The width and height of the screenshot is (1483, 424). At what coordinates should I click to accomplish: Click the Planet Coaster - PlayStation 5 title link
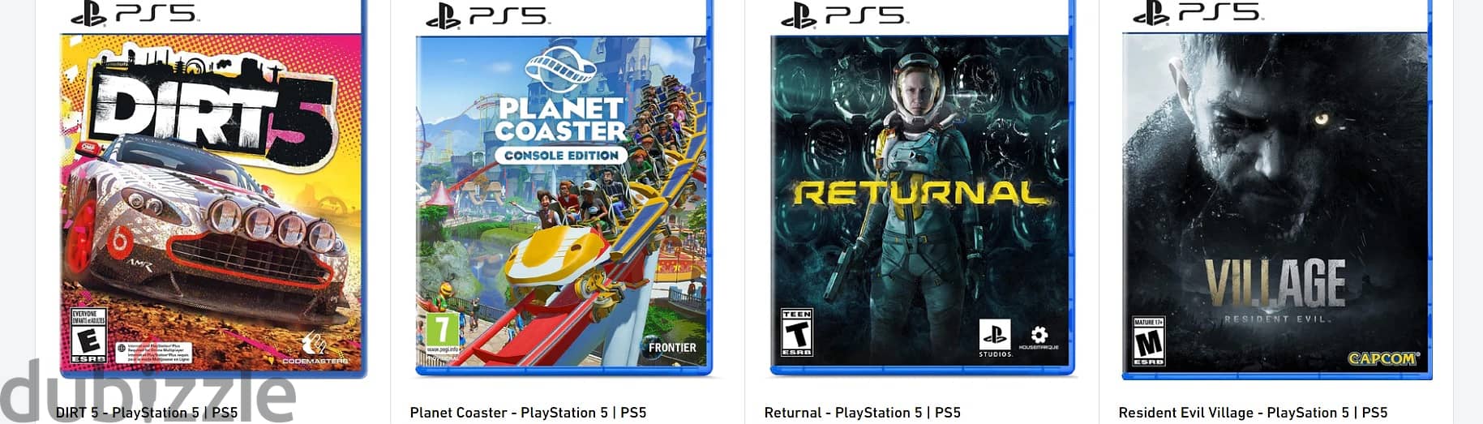pyautogui.click(x=528, y=413)
